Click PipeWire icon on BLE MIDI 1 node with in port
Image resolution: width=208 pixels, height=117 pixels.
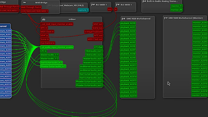coord(118,5)
